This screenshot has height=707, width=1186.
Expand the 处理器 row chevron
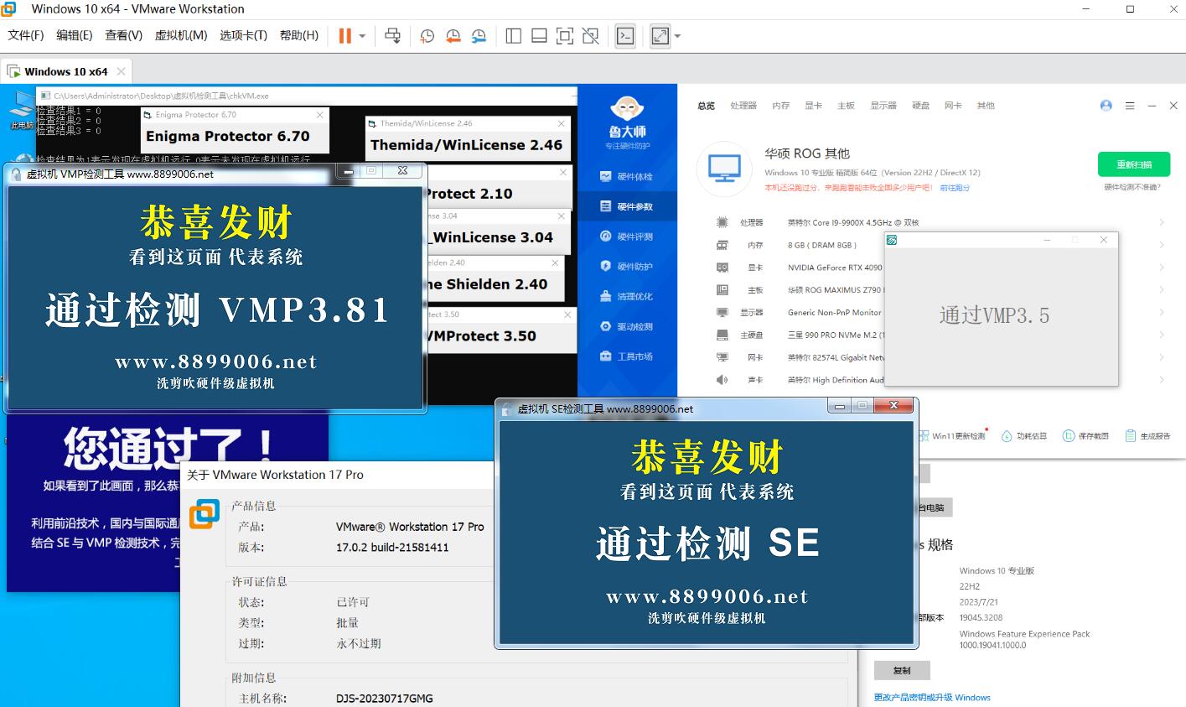coord(1162,222)
